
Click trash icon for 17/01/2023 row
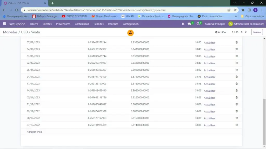pyautogui.click(x=236, y=84)
